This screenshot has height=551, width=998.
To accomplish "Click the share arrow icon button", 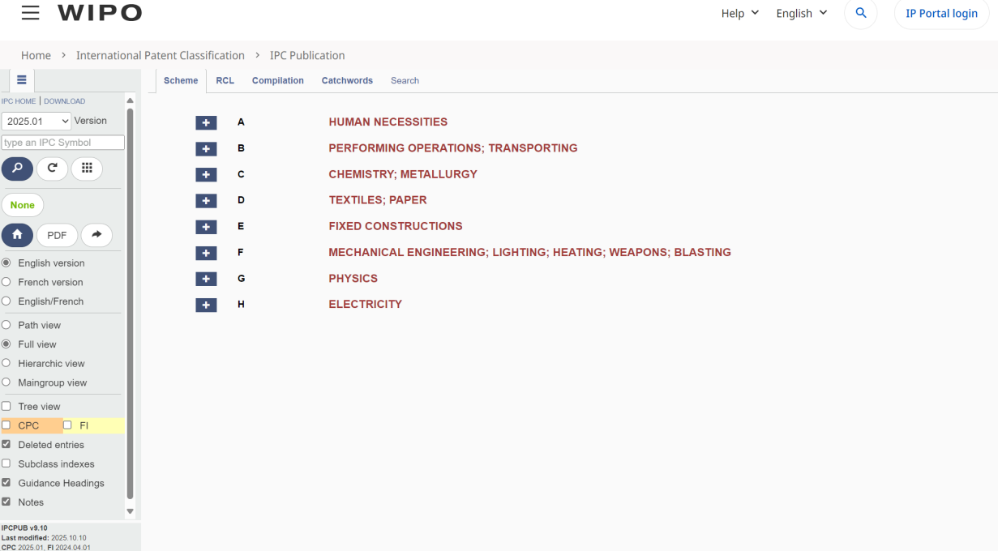I will tap(96, 235).
